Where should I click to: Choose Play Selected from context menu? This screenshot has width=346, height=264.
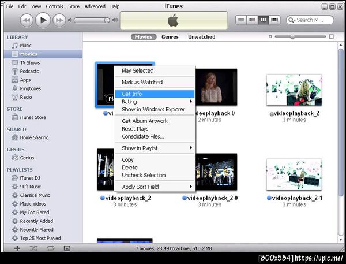(x=155, y=70)
